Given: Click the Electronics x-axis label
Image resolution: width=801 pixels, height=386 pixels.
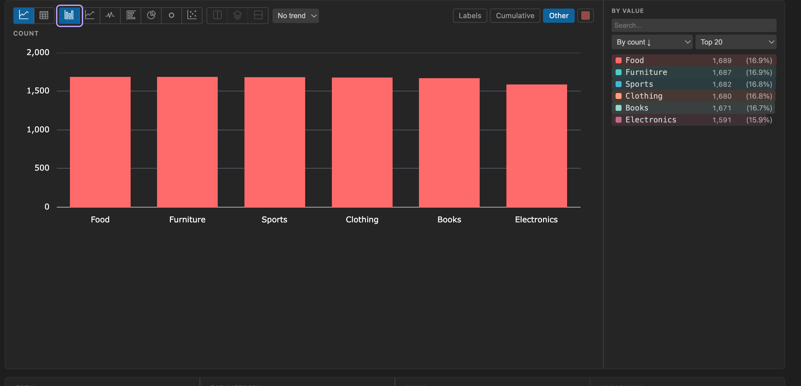Looking at the screenshot, I should coord(536,219).
